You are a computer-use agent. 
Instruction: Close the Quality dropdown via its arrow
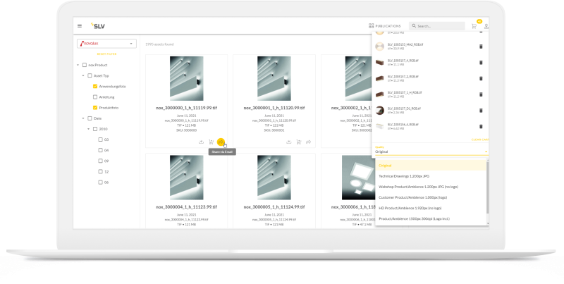486,152
